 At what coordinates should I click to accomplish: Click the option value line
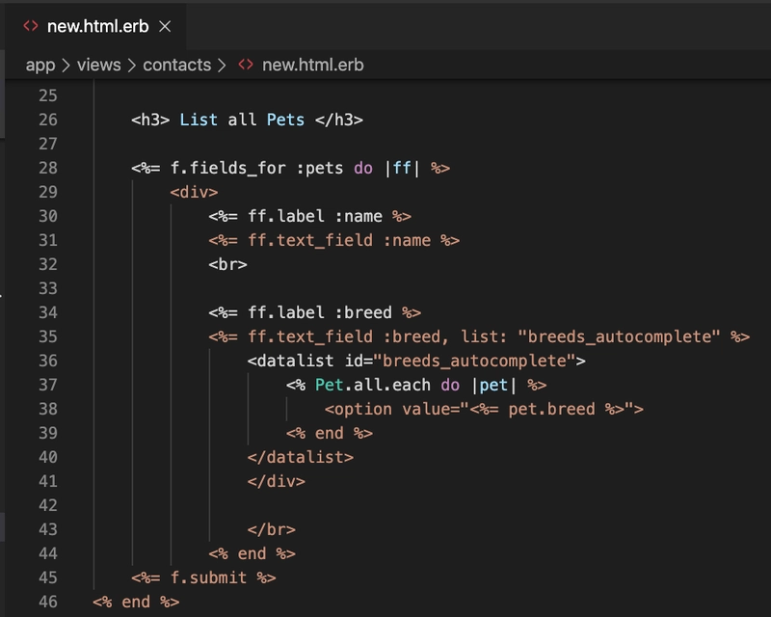pos(484,409)
